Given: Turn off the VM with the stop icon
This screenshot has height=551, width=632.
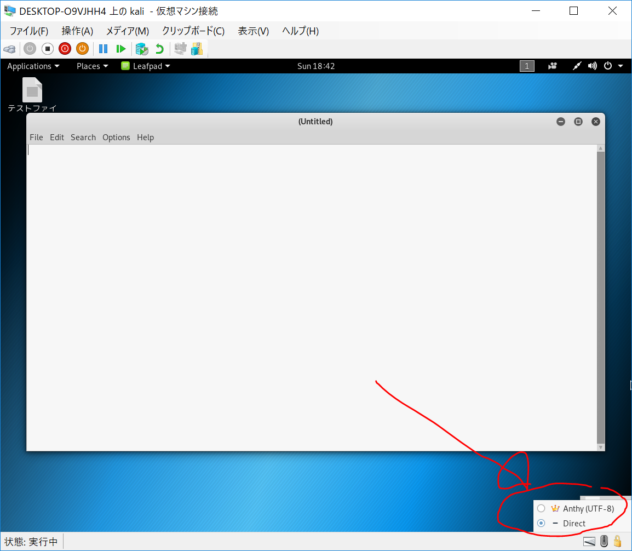Looking at the screenshot, I should coord(48,49).
